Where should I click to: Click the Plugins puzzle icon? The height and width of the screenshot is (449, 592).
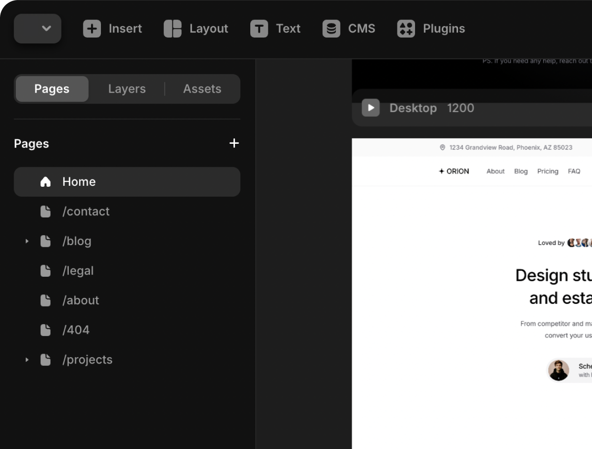[x=406, y=28]
